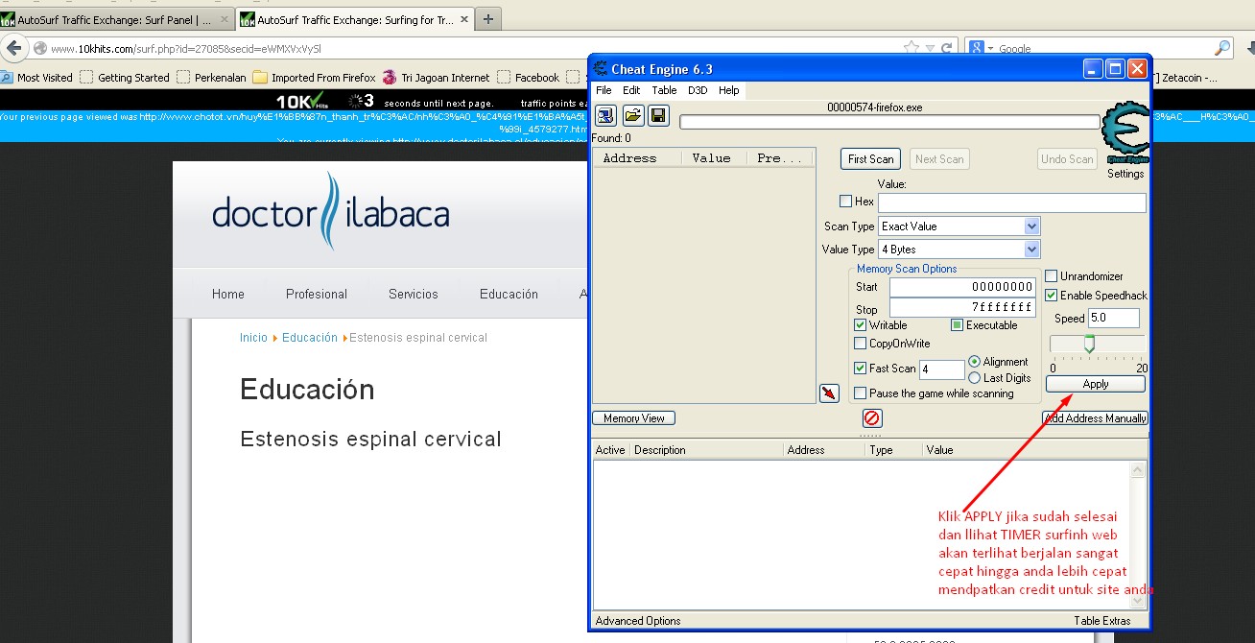
Task: Toggle the Hex checkbox
Action: [x=845, y=202]
